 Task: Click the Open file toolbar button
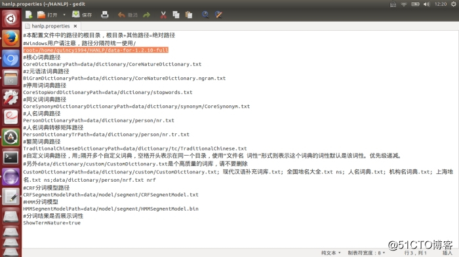[x=47, y=14]
